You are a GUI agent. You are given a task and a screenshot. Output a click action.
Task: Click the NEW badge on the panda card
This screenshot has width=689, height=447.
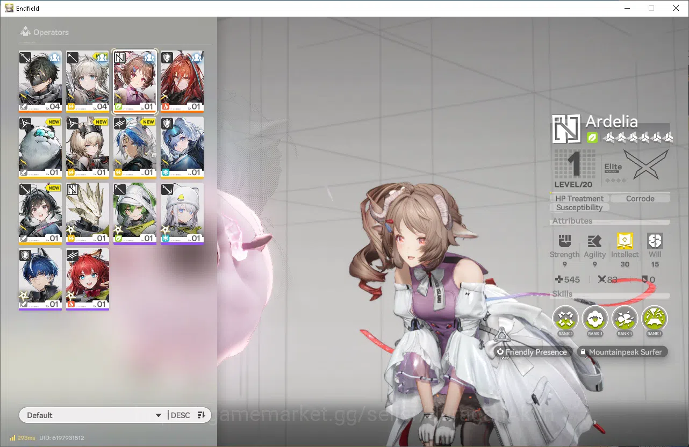pyautogui.click(x=54, y=122)
